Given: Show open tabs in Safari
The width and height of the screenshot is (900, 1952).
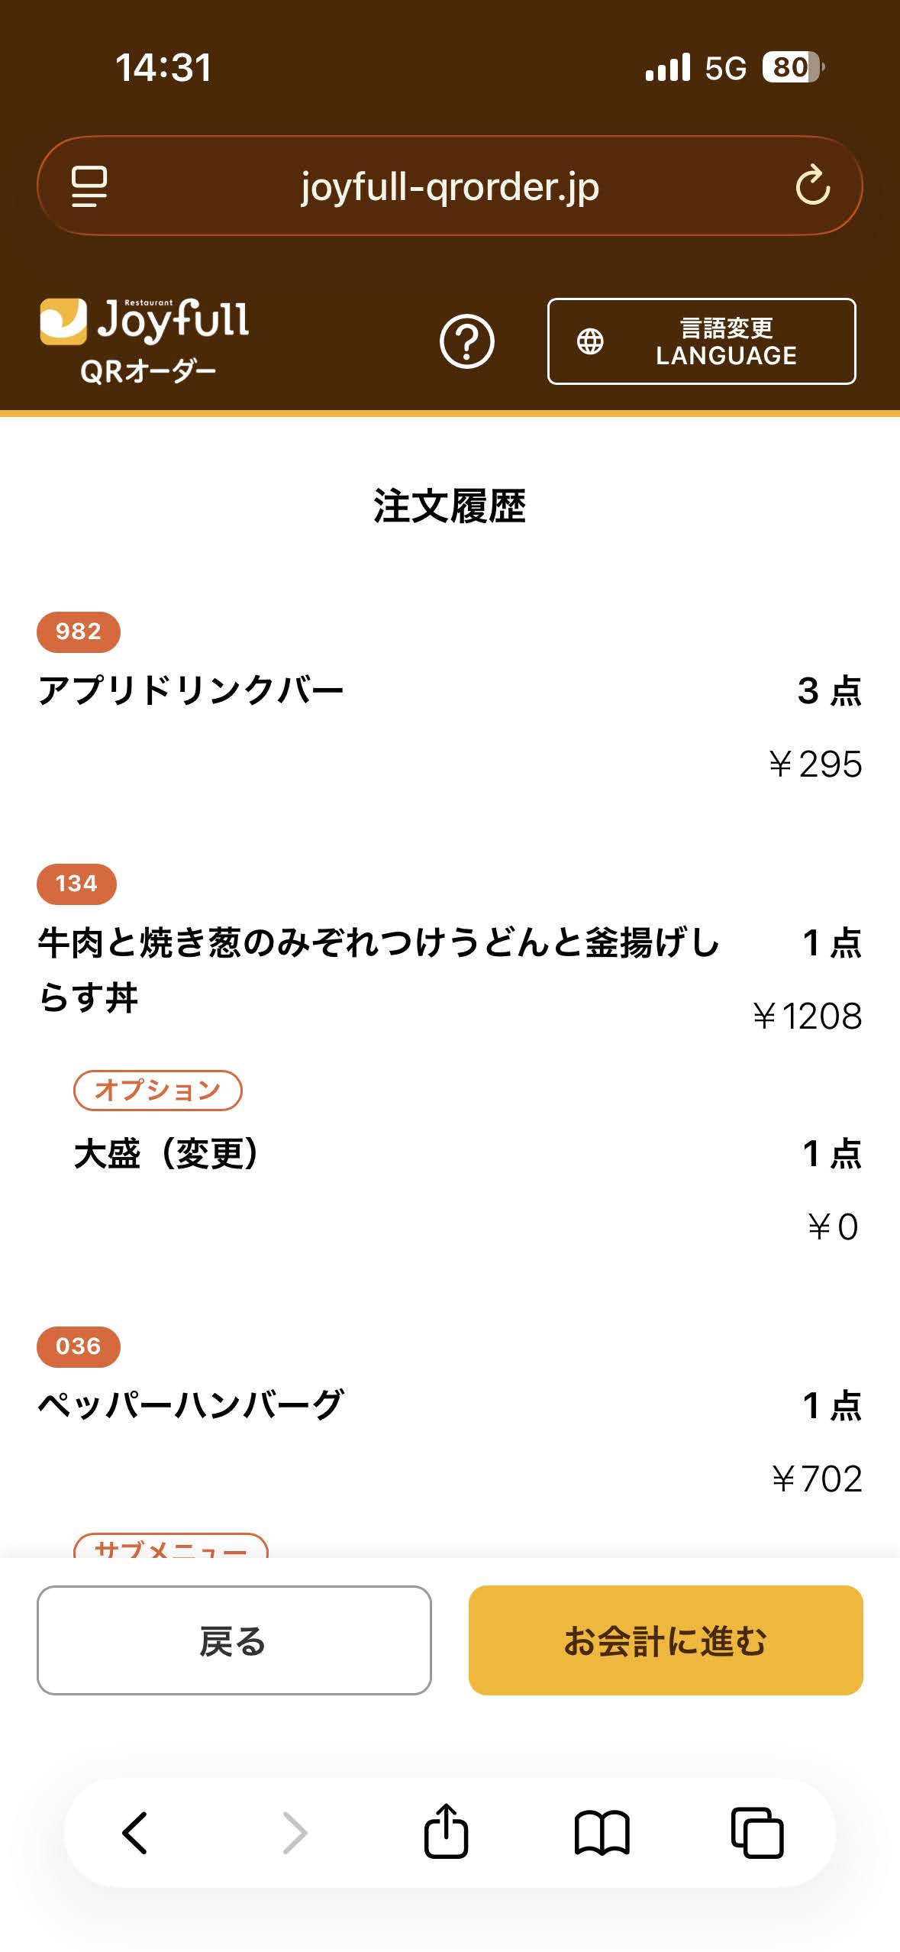Looking at the screenshot, I should 757,1833.
